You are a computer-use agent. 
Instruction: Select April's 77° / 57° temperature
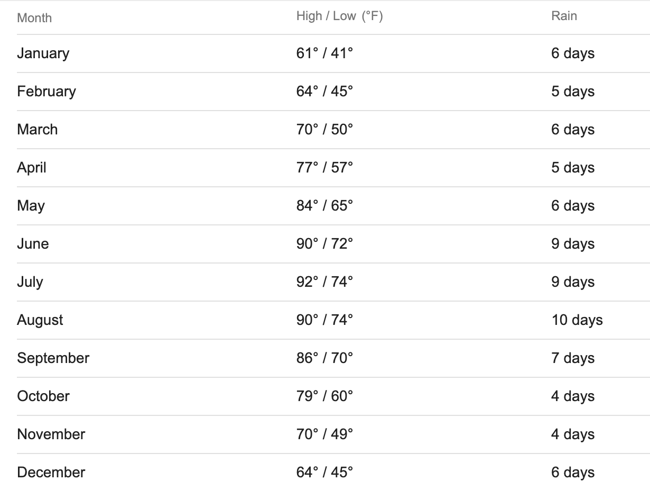324,168
